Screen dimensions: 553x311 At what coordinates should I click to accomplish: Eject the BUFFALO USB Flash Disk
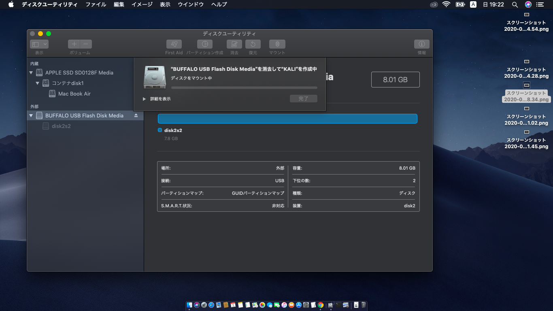pyautogui.click(x=136, y=115)
